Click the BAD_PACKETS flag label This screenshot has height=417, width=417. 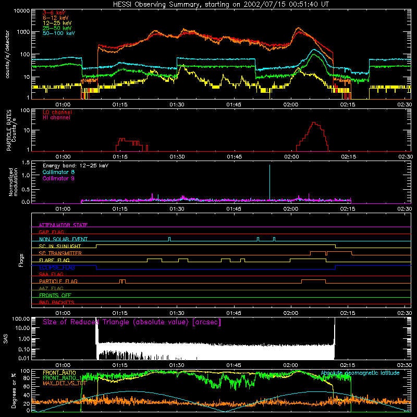tap(57, 302)
